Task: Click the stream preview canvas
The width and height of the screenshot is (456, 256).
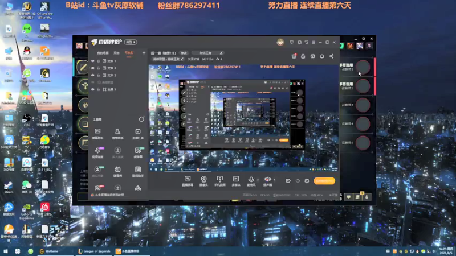Action: tap(244, 118)
